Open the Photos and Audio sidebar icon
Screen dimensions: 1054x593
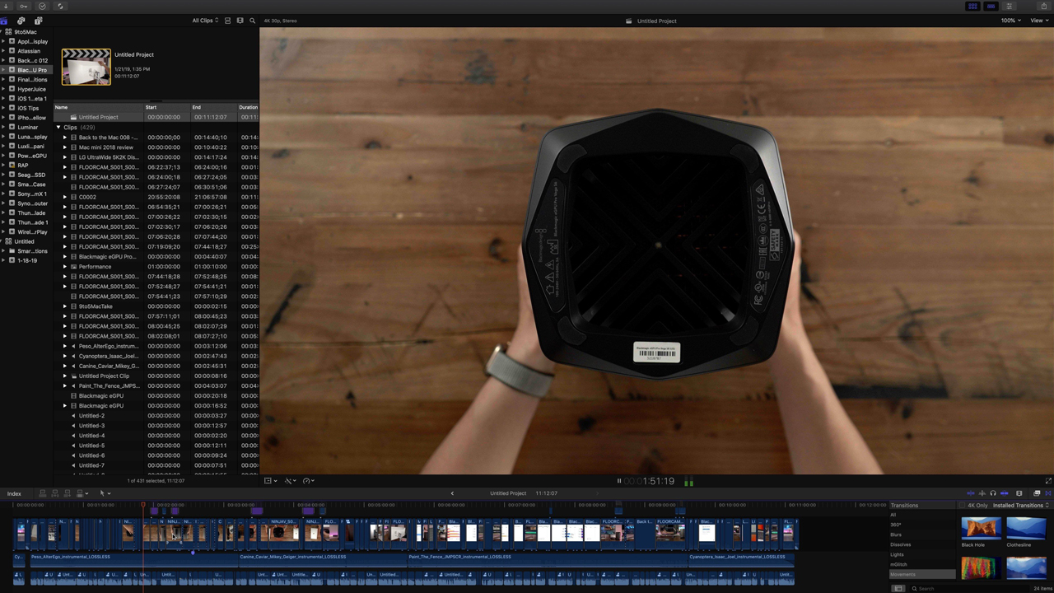[x=21, y=21]
